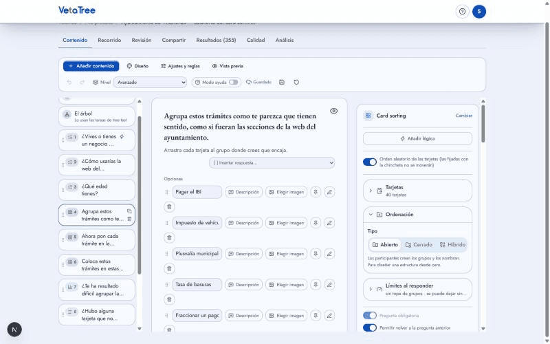
Task: Delete the Impuesto de vehículos card
Action: tap(169, 237)
